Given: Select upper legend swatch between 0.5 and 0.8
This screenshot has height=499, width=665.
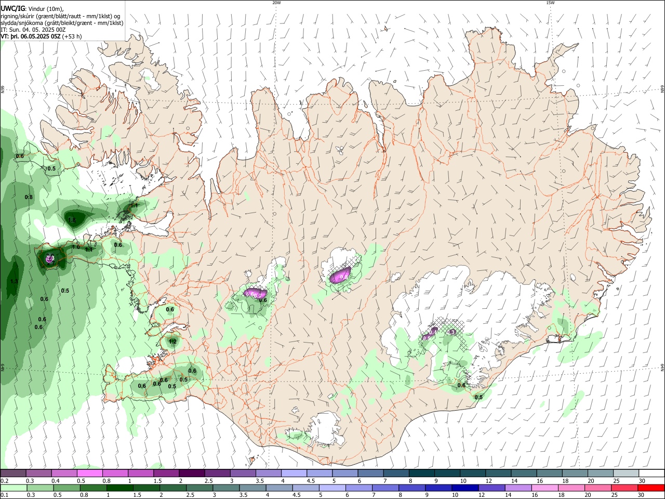Looking at the screenshot, I should tap(89, 474).
